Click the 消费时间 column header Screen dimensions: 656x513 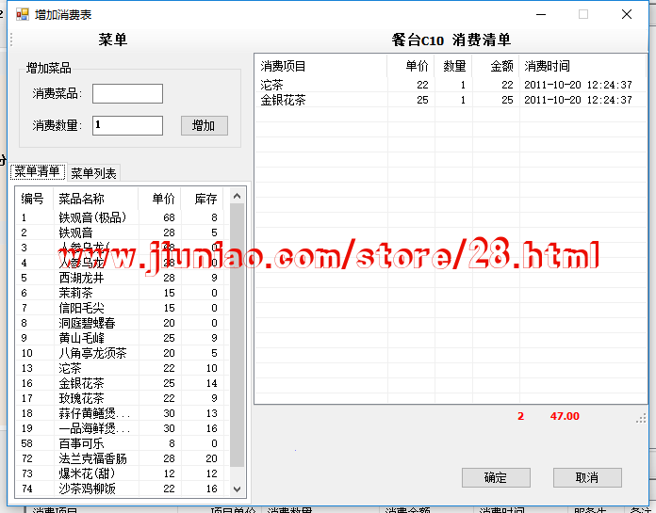(x=582, y=66)
